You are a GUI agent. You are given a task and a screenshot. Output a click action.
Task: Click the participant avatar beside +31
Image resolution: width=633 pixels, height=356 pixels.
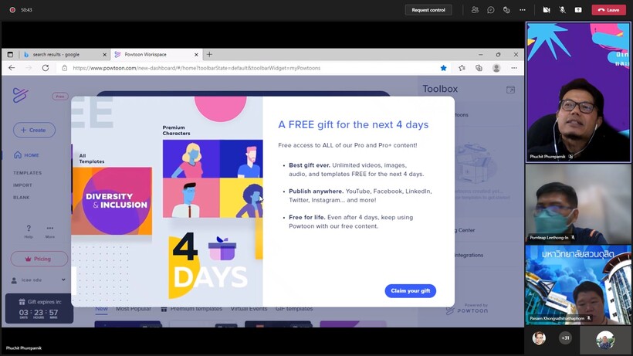coord(539,338)
